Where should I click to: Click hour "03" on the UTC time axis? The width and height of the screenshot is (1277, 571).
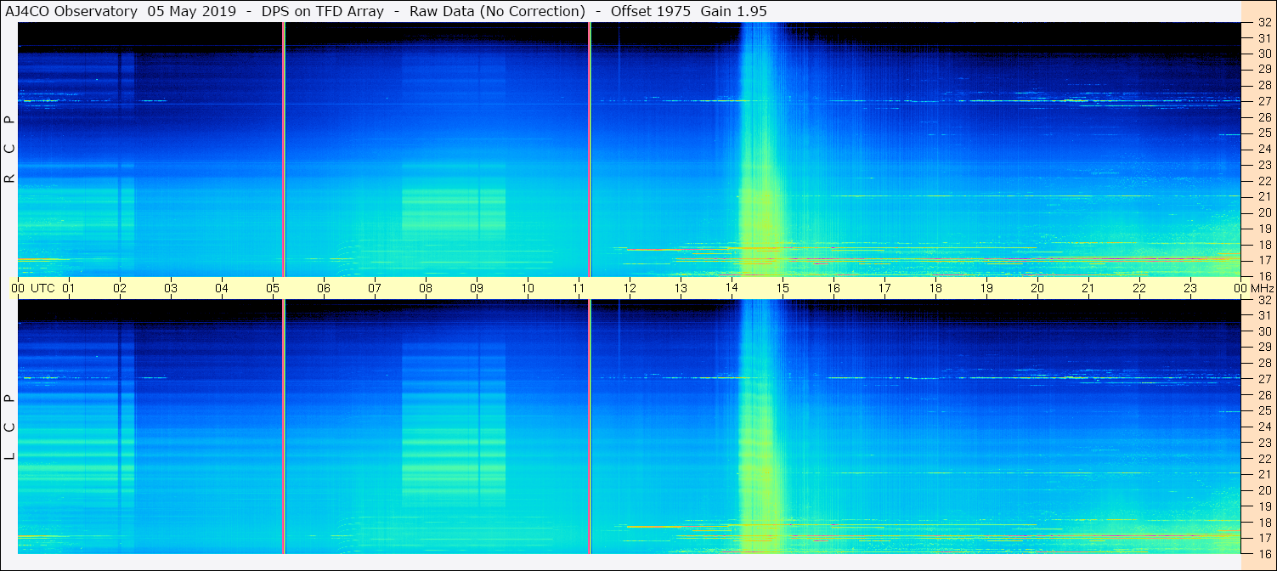171,288
